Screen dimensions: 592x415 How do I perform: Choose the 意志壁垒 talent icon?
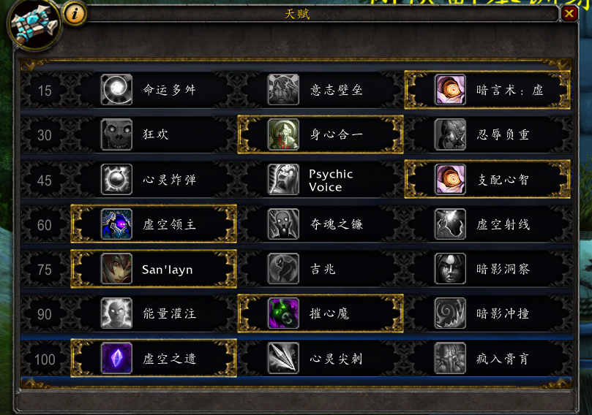pos(283,89)
